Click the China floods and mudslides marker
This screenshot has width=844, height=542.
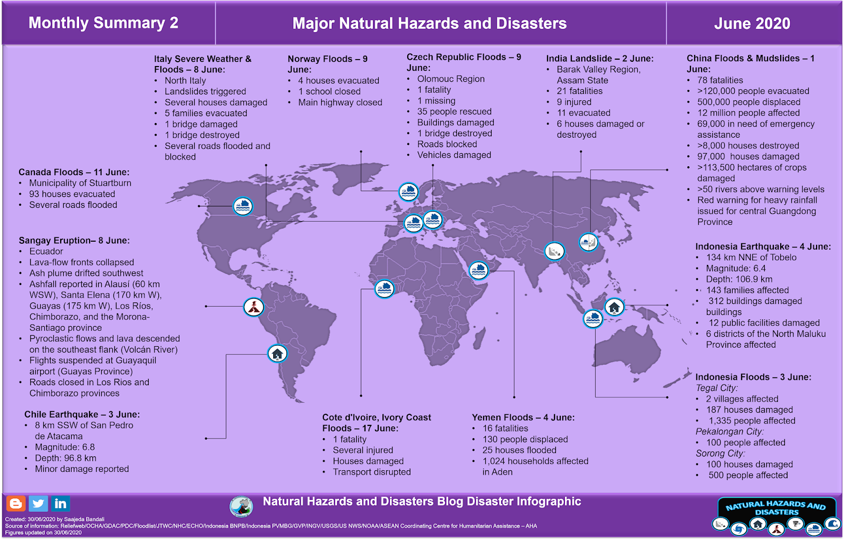[589, 241]
